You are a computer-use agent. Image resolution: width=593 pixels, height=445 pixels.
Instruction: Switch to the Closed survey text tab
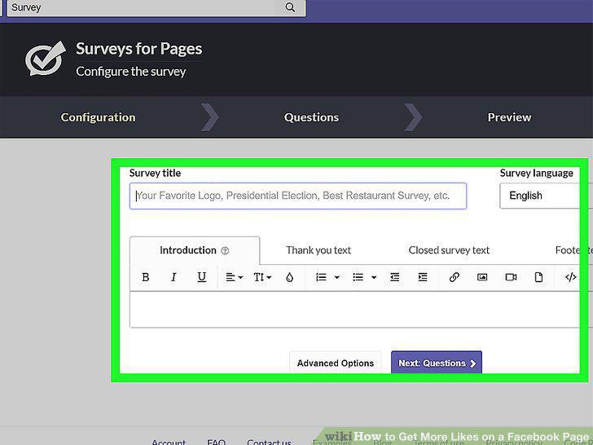[x=449, y=250]
